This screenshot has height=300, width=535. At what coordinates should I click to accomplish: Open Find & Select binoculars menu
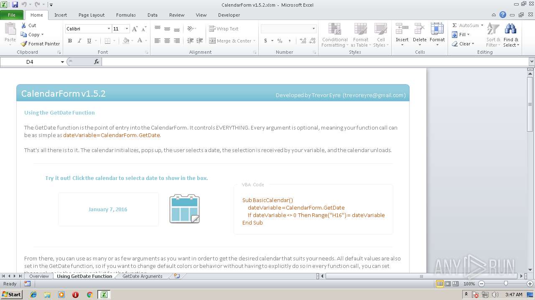(x=511, y=35)
